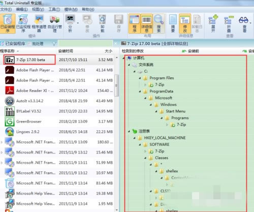The width and height of the screenshot is (254, 212).
Task: Click the program list vertical scrollbar thumb
Action: click(x=116, y=85)
